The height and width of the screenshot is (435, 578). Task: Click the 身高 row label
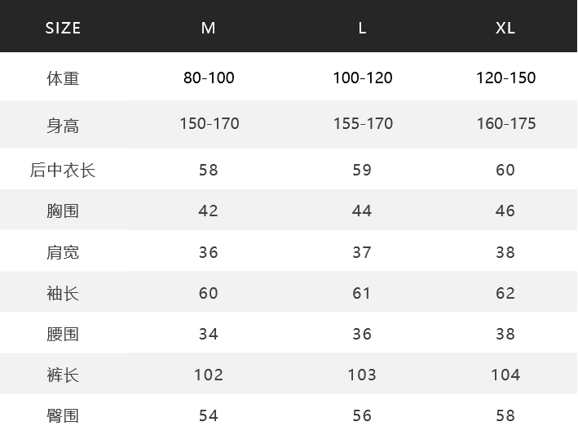[63, 126]
